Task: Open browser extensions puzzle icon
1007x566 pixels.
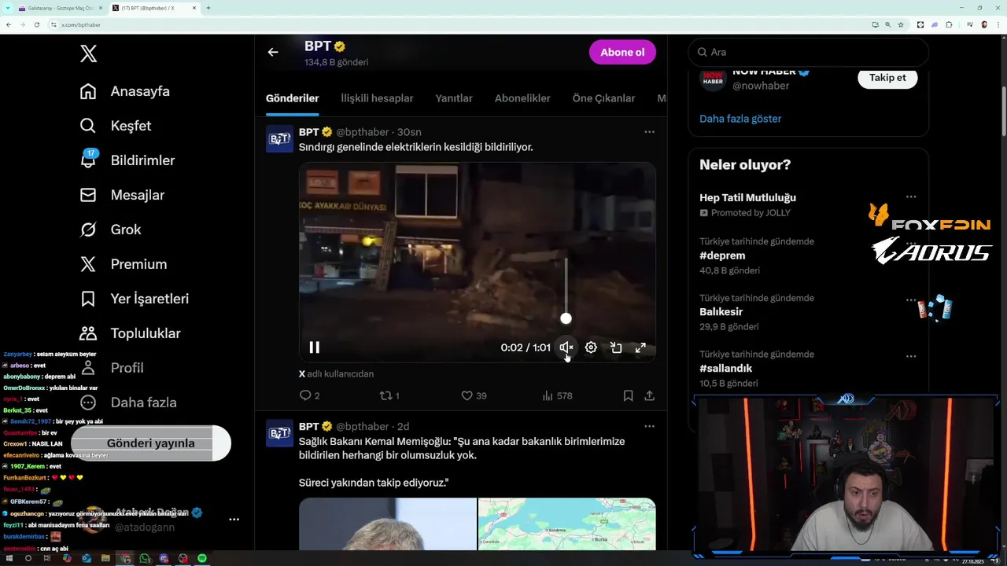Action: (x=949, y=24)
